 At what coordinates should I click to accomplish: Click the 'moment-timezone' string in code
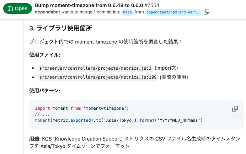pyautogui.click(x=105, y=108)
